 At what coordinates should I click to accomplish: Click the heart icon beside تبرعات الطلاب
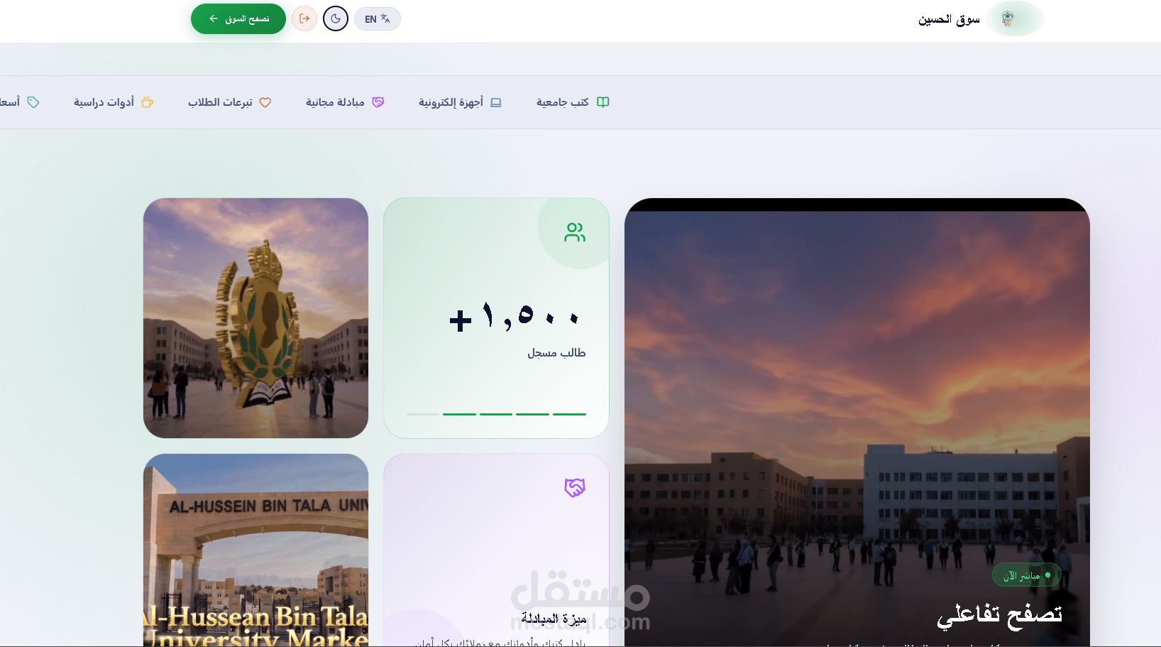(x=265, y=102)
